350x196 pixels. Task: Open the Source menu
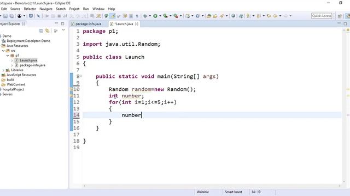pos(15,9)
